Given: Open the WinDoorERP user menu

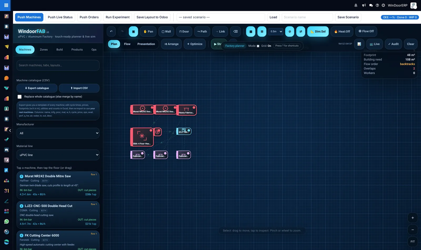Looking at the screenshot, I should pos(398,5).
